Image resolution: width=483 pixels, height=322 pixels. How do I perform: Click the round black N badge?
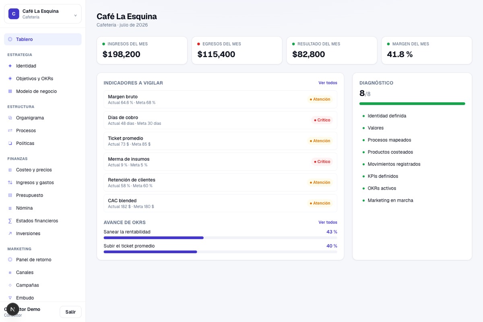(x=13, y=309)
